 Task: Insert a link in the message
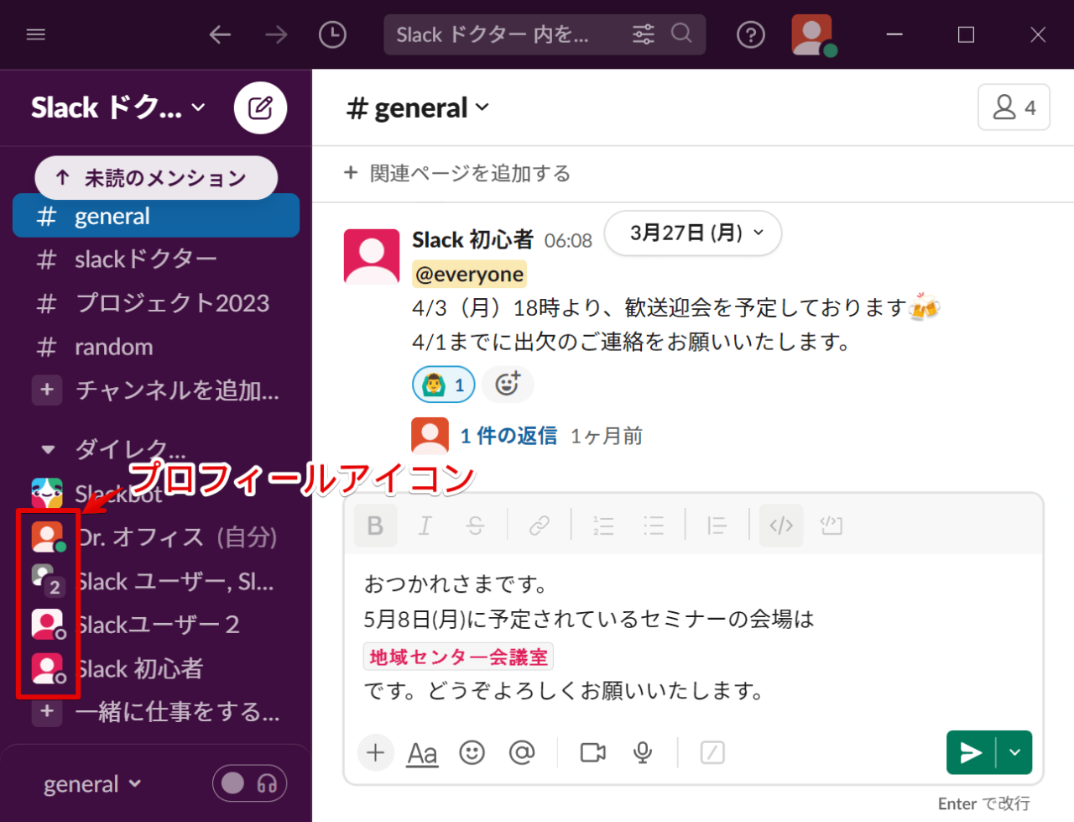[x=539, y=526]
